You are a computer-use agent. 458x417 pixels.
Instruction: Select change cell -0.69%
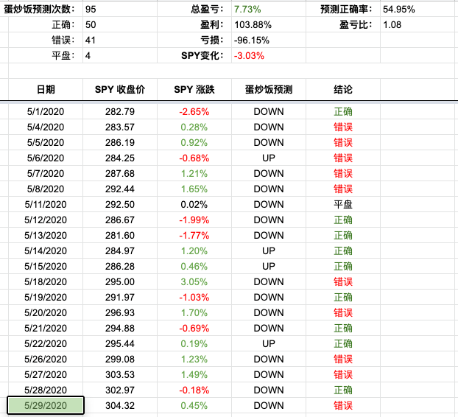pos(194,329)
